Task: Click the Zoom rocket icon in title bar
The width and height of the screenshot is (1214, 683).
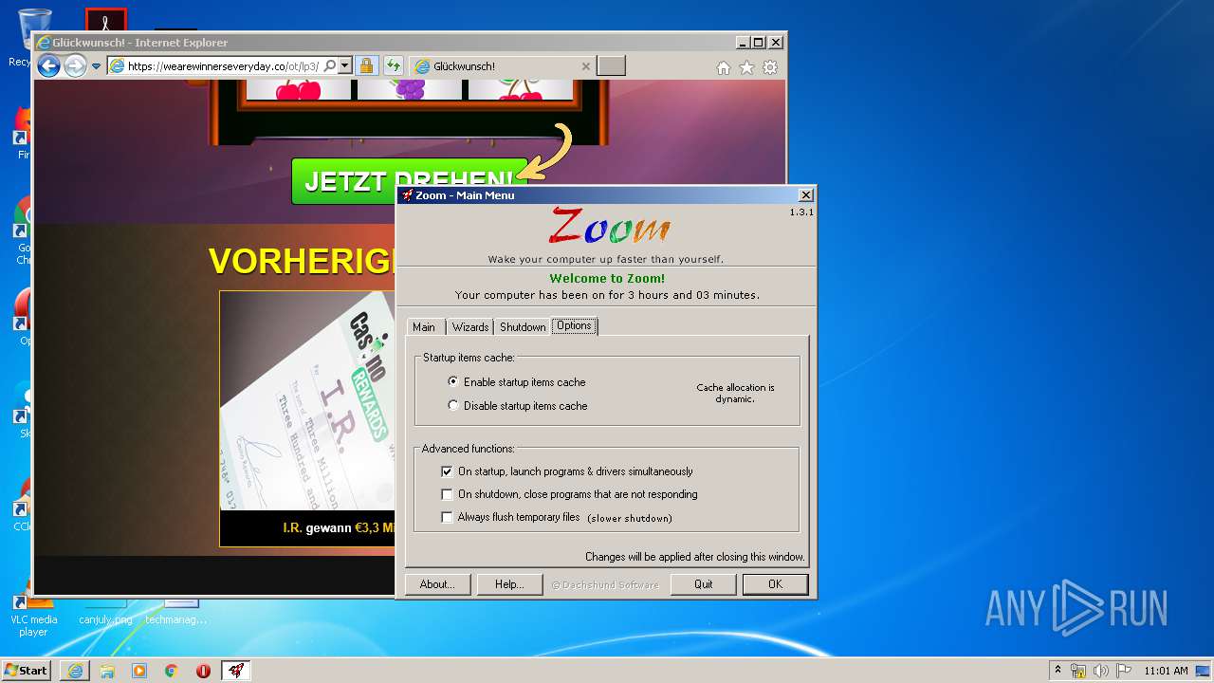Action: pyautogui.click(x=407, y=195)
